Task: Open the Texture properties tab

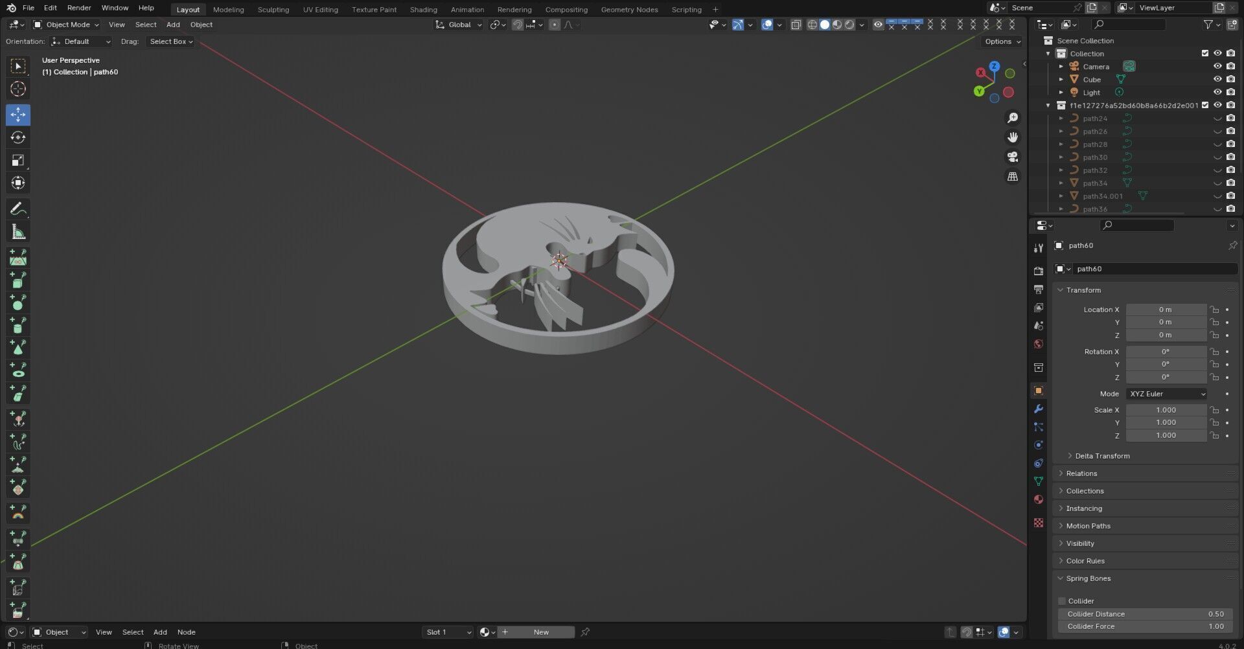Action: (1039, 523)
